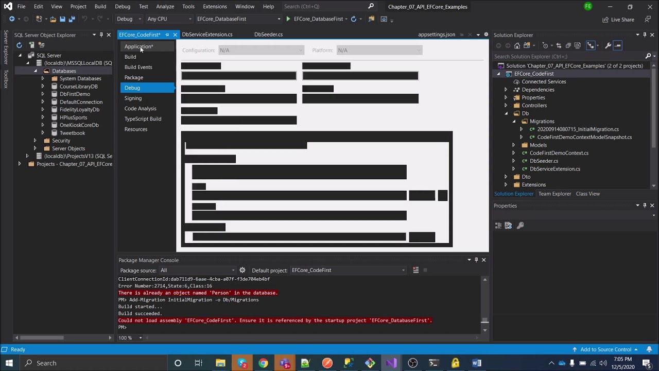
Task: Click the Collapse All icon in Solution Explorer
Action: click(x=568, y=45)
